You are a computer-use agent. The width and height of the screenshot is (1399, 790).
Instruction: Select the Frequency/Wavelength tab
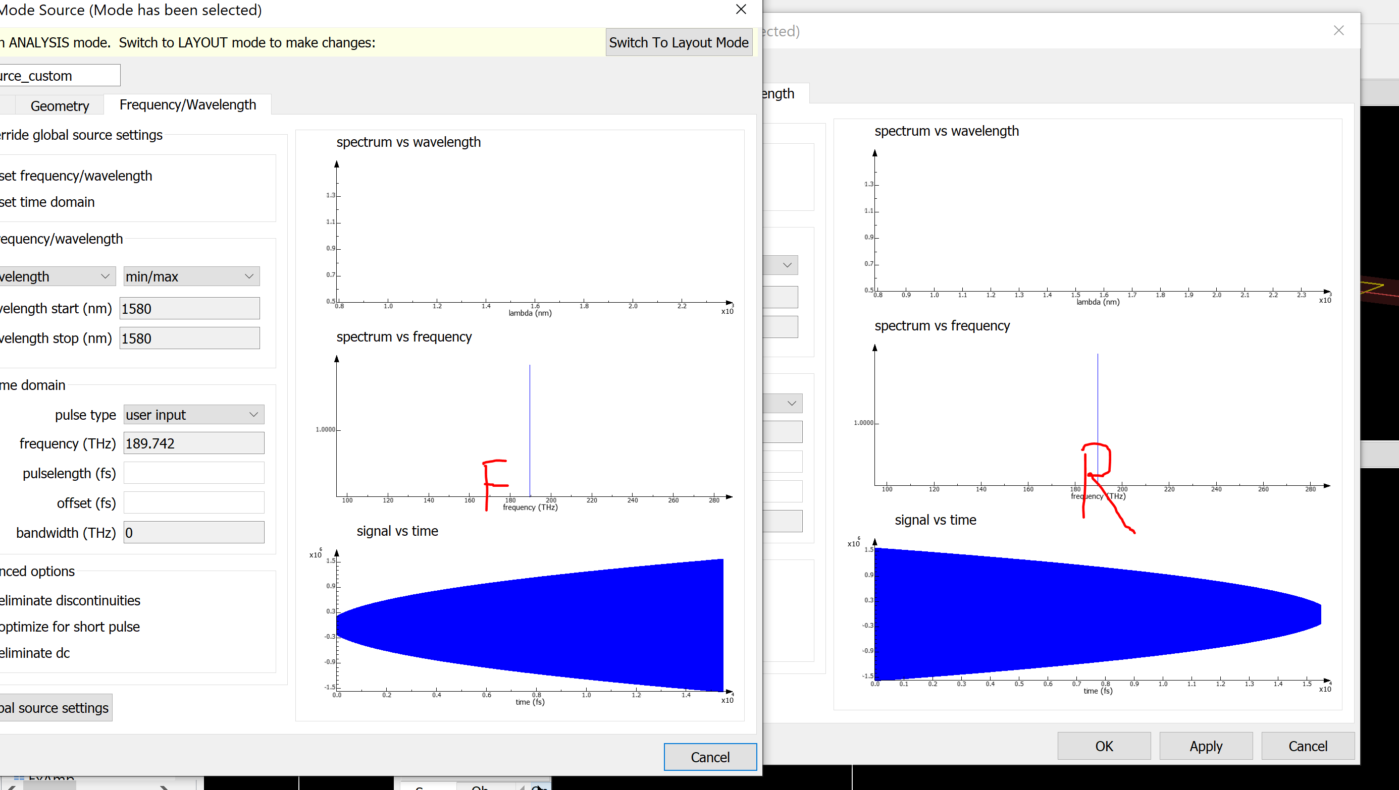tap(187, 105)
